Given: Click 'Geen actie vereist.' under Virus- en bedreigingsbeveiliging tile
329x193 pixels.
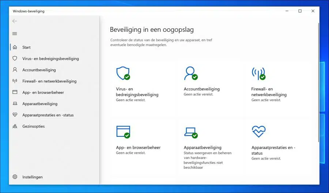Looking at the screenshot, I should click(x=131, y=100).
